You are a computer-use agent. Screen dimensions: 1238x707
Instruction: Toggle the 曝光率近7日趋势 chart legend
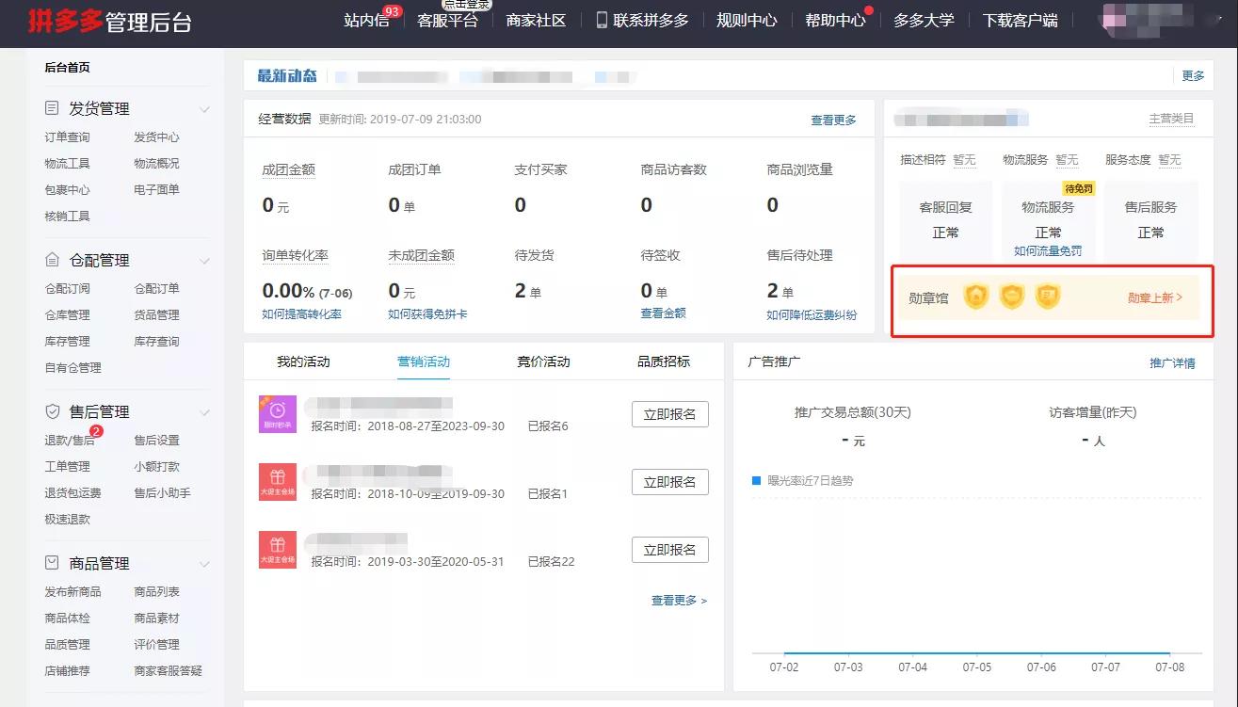point(756,479)
